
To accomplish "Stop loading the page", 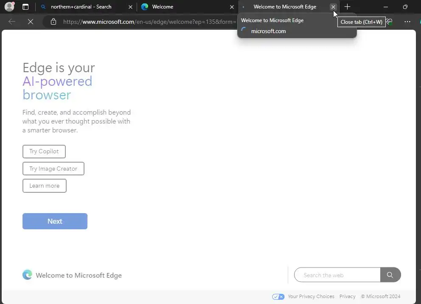I will [31, 22].
